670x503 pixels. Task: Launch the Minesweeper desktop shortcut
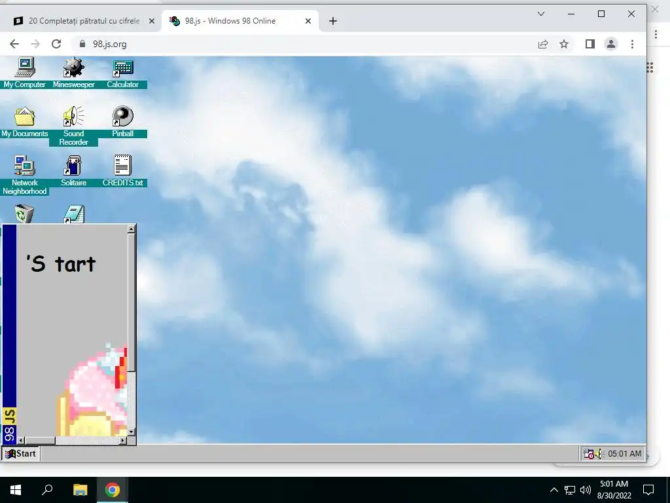coord(73,73)
